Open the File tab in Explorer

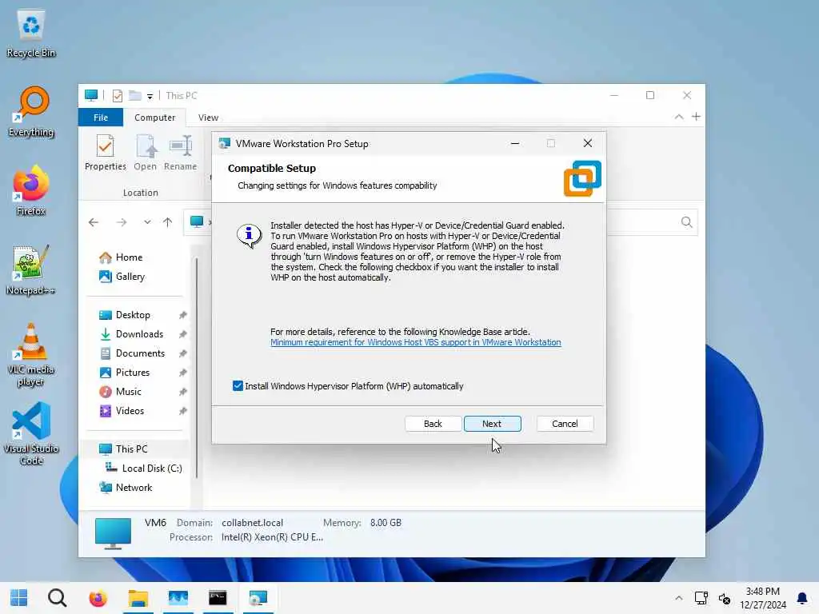101,118
